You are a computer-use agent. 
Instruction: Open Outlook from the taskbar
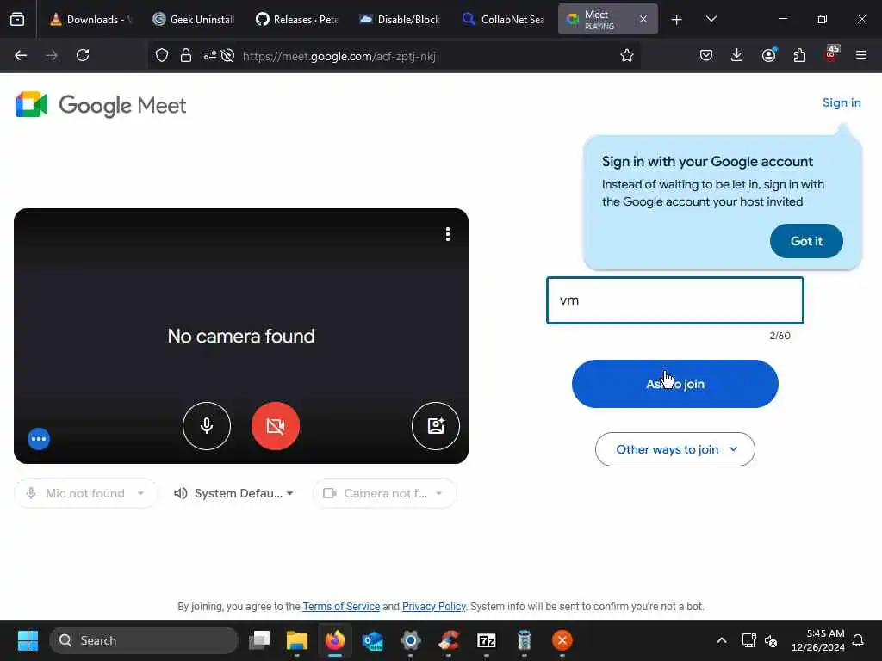[x=372, y=640]
